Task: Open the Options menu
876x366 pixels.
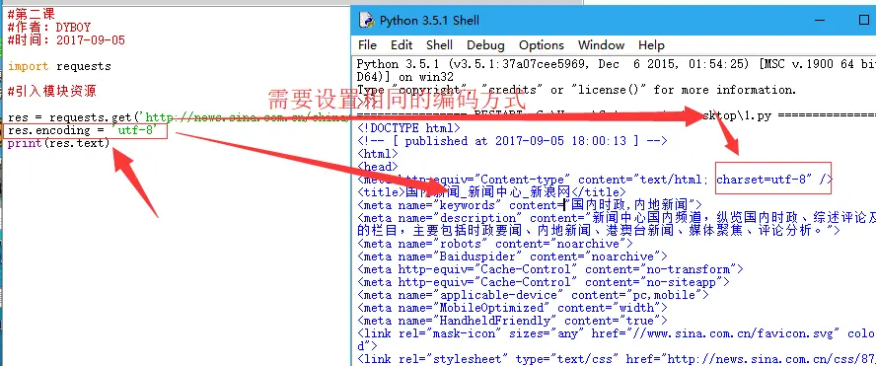Action: pyautogui.click(x=542, y=45)
